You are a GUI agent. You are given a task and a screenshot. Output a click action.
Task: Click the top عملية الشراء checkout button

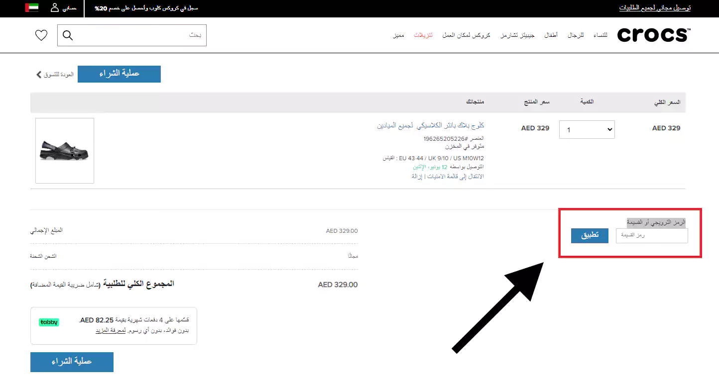tap(120, 74)
